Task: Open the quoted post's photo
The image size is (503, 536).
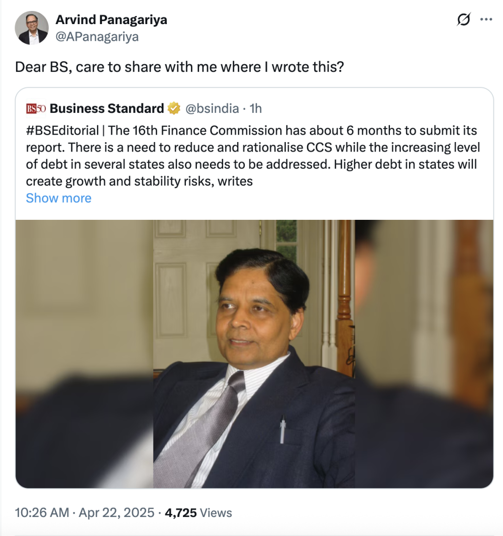Action: [x=254, y=354]
